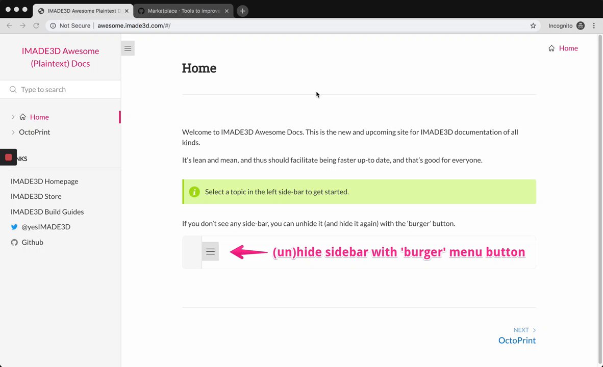This screenshot has width=603, height=367.
Task: Open Chrome's three-dot menu
Action: point(594,26)
